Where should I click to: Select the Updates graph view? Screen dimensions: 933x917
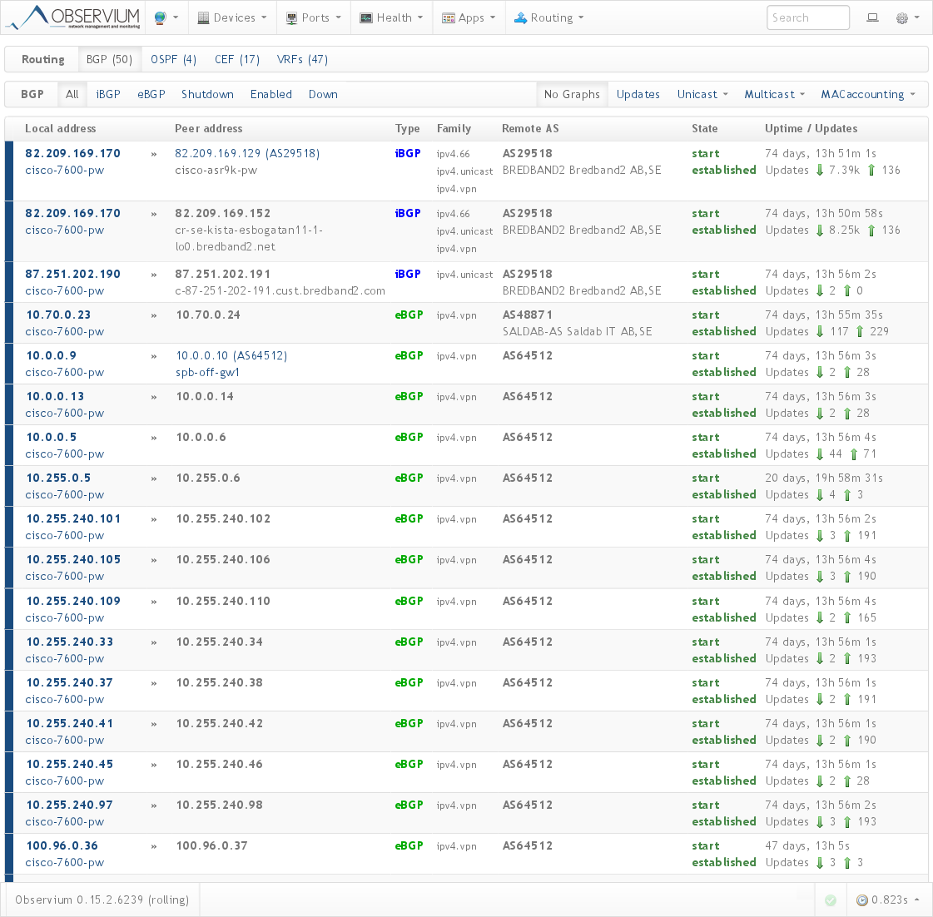click(x=638, y=94)
